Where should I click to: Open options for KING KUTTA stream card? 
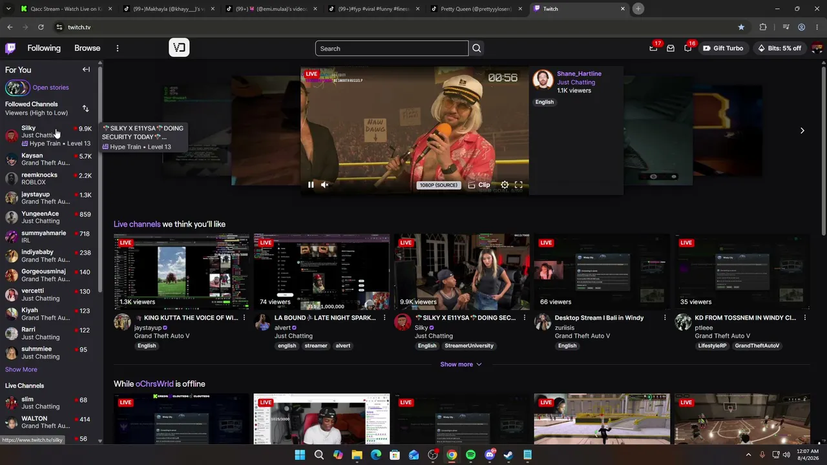coord(244,318)
